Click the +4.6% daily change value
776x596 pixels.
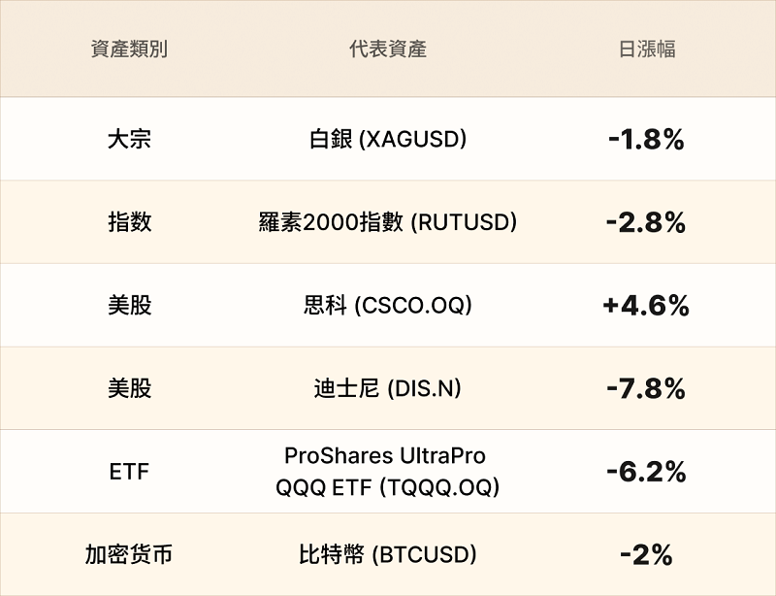[x=646, y=306]
